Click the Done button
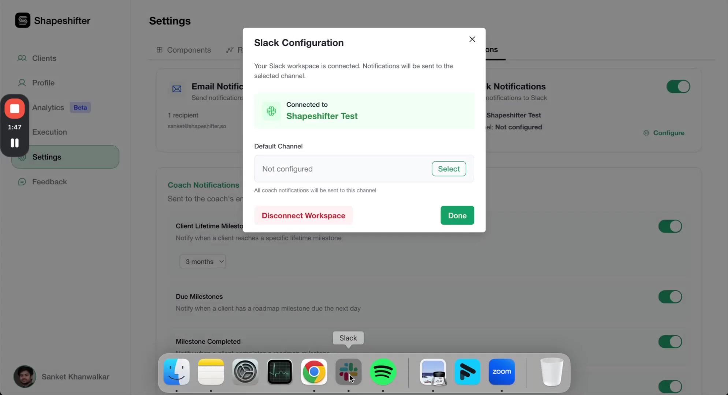 [x=457, y=215]
